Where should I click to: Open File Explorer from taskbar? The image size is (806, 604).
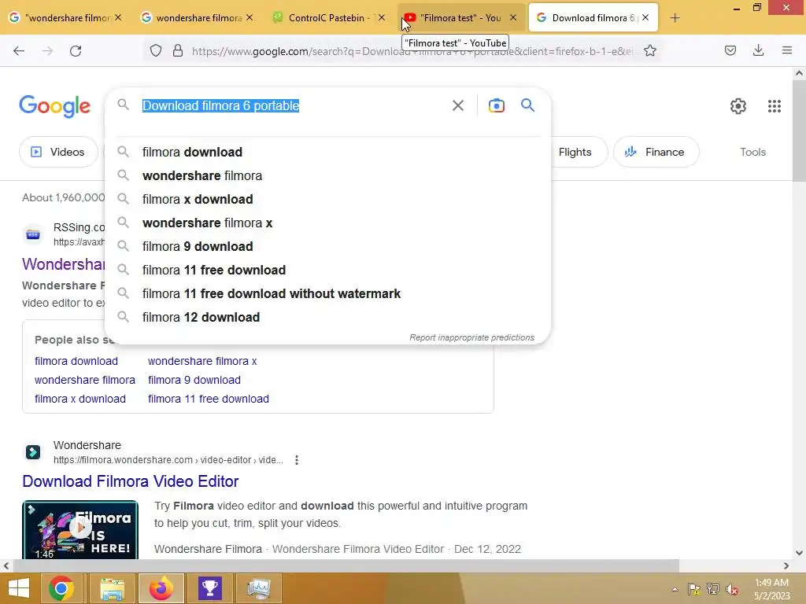tap(112, 588)
